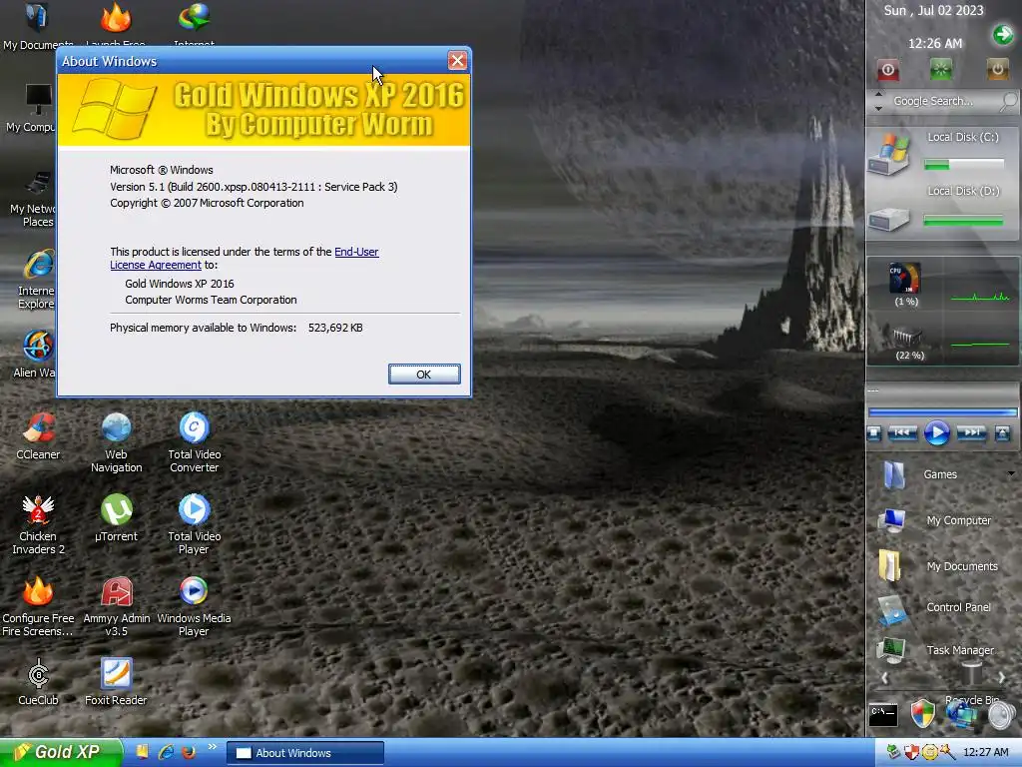The width and height of the screenshot is (1022, 767).
Task: Open Security Center shield sidebar icon
Action: pyautogui.click(x=922, y=713)
